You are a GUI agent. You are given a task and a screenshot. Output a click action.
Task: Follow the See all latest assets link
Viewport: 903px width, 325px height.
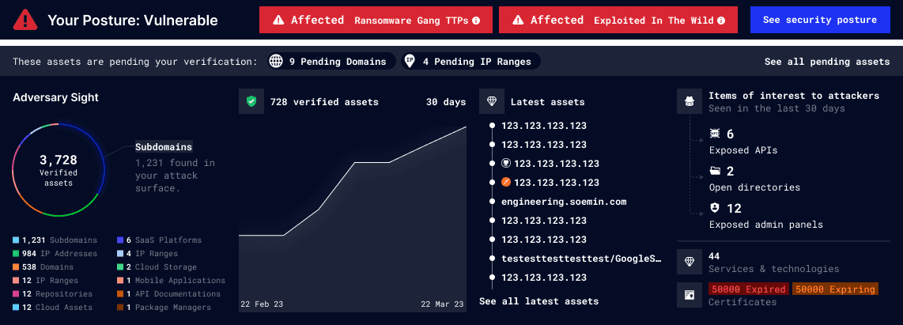pos(539,300)
